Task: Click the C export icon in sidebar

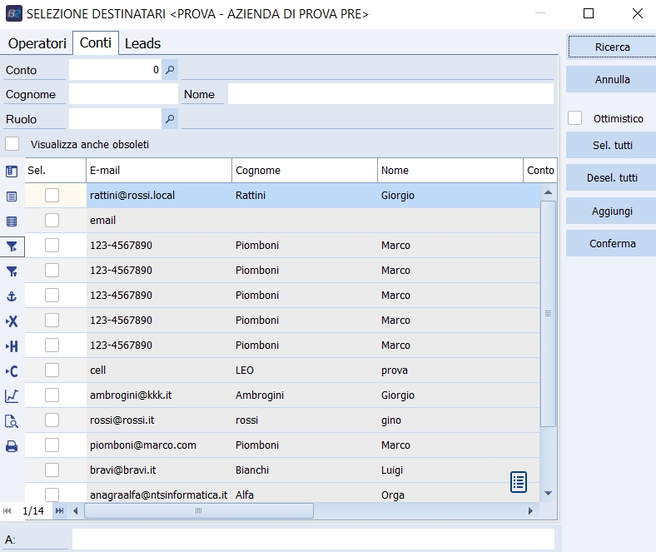Action: coord(12,371)
